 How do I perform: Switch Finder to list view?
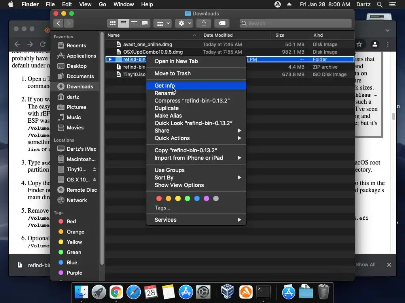[123, 23]
